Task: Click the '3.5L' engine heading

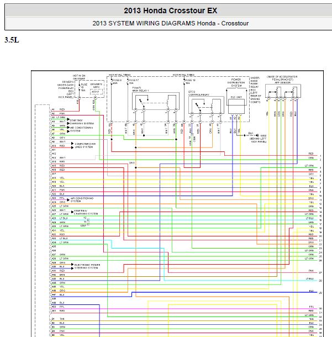Action: pos(12,40)
